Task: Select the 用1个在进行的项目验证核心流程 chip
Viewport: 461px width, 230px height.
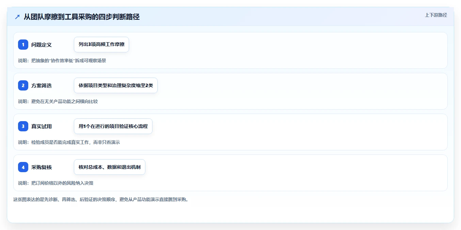Action: coord(113,126)
